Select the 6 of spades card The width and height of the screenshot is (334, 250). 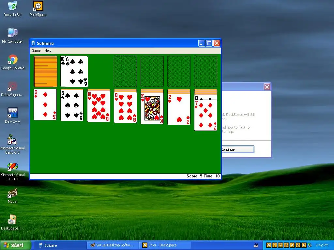pos(72,105)
